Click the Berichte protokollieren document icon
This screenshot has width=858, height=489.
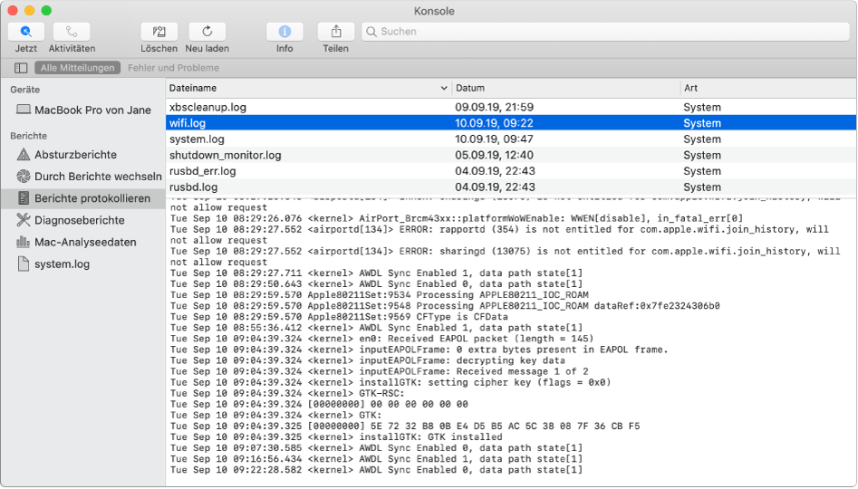23,198
